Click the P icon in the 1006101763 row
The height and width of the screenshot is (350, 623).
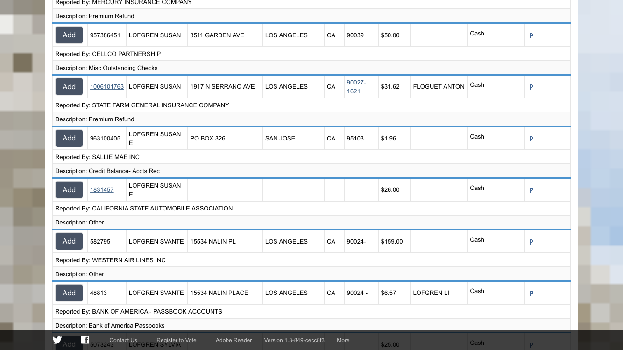coord(531,87)
